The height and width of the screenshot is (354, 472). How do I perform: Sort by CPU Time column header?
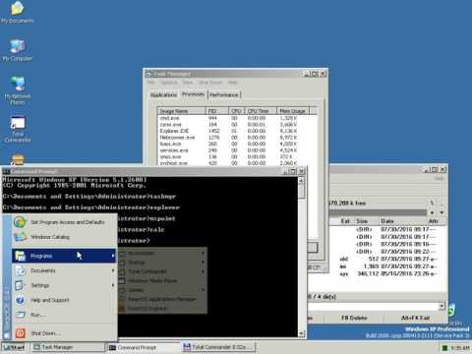[261, 111]
